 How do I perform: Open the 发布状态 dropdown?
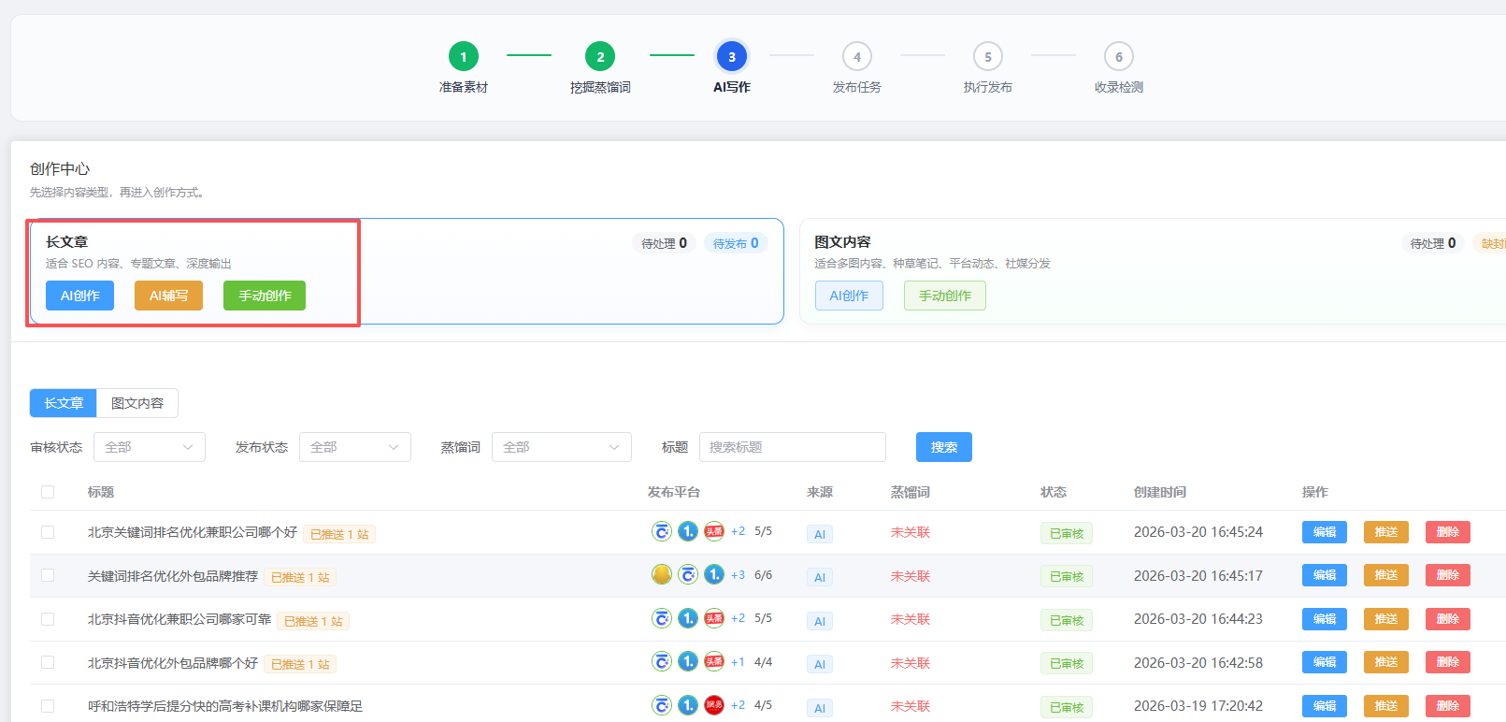355,447
